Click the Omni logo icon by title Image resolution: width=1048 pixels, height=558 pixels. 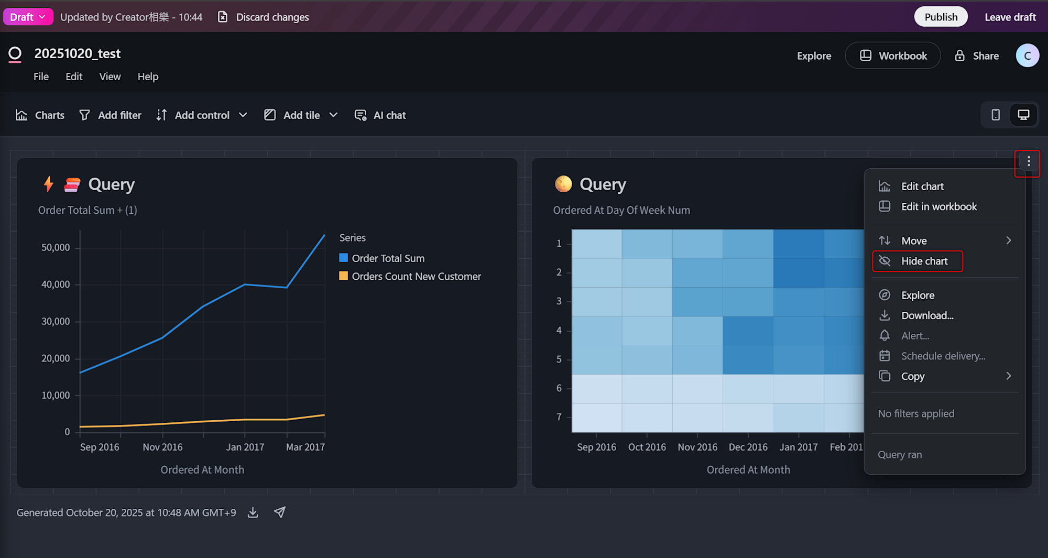[15, 54]
